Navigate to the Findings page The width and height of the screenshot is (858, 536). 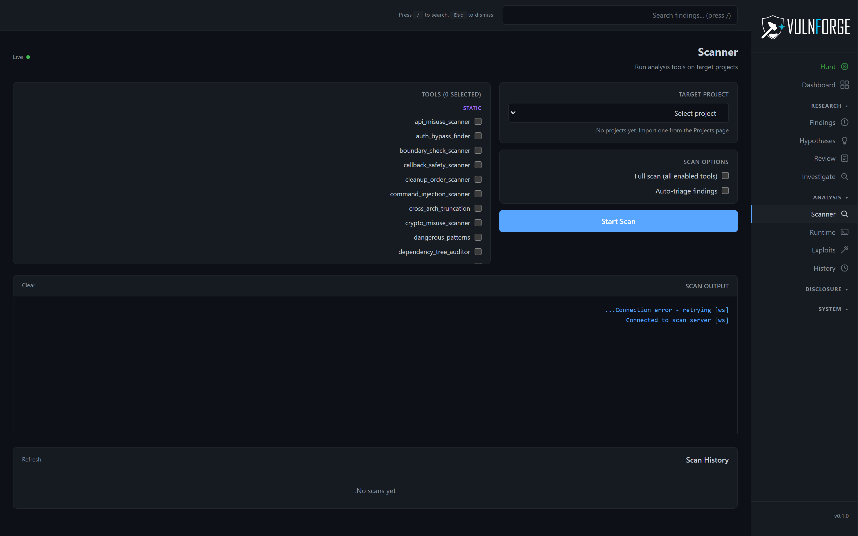click(x=822, y=122)
